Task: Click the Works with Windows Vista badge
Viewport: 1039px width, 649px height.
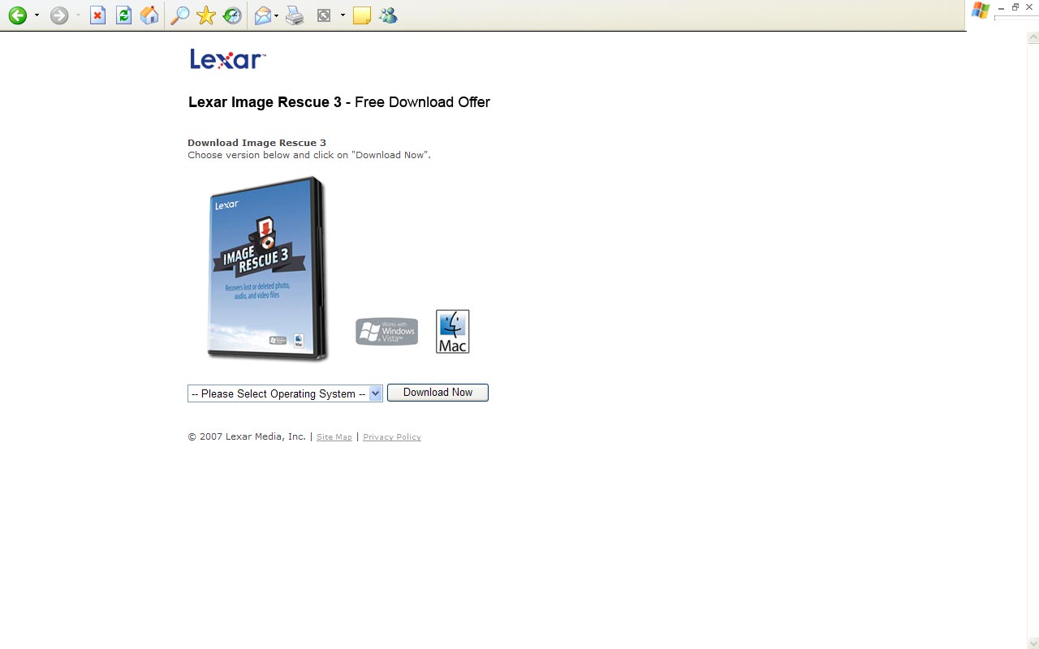Action: [x=387, y=331]
